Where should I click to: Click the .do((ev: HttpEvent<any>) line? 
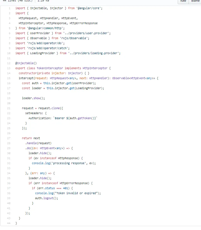pos(49,148)
